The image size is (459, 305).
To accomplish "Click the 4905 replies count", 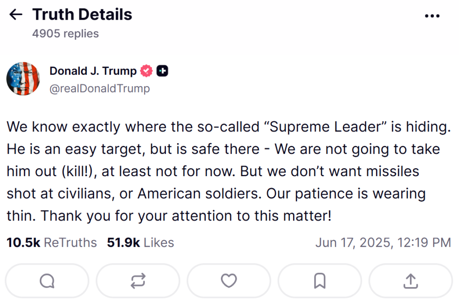I will tap(65, 34).
